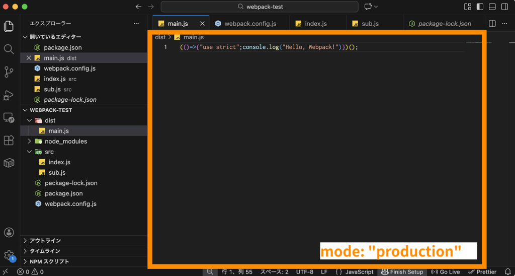Expand the node_modules folder
515x276 pixels.
29,142
